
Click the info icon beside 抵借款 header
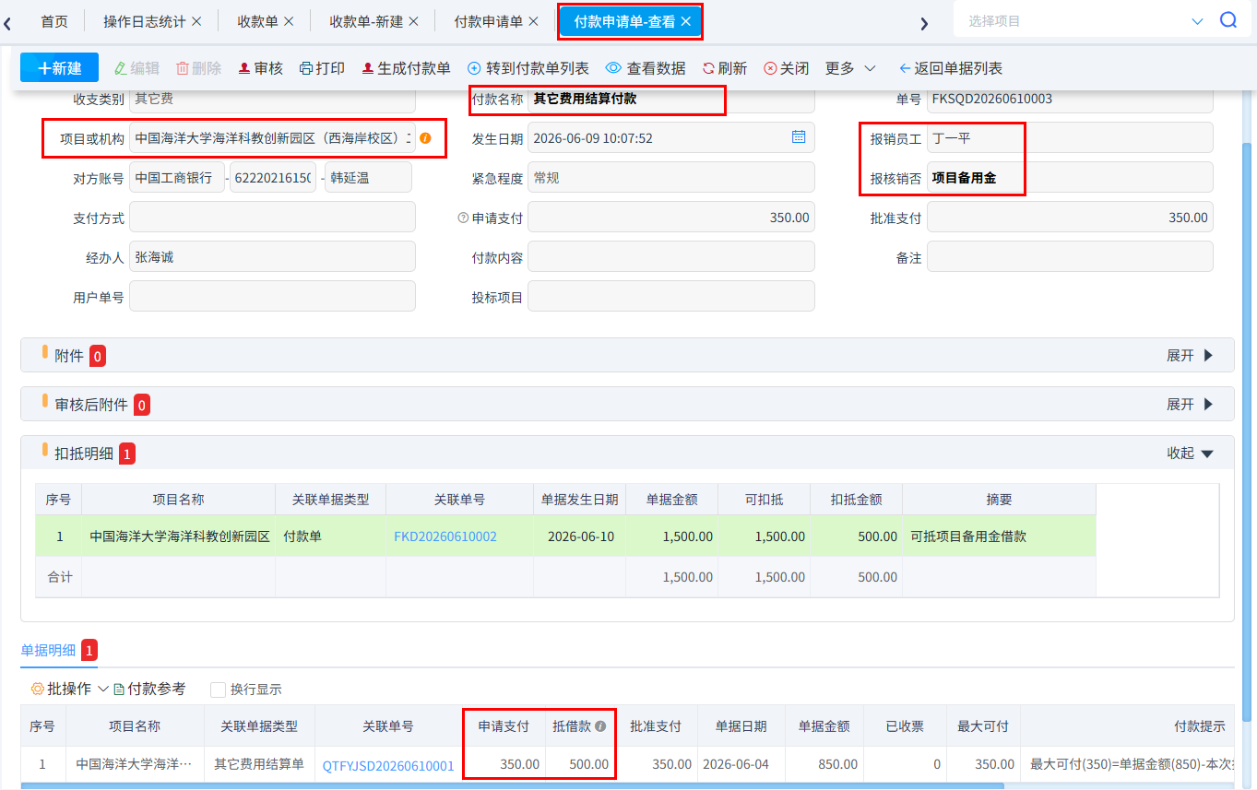pos(600,726)
